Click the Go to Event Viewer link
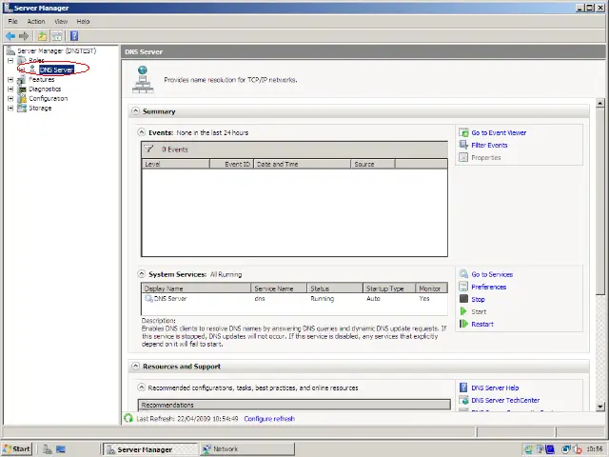The image size is (609, 457). (499, 132)
